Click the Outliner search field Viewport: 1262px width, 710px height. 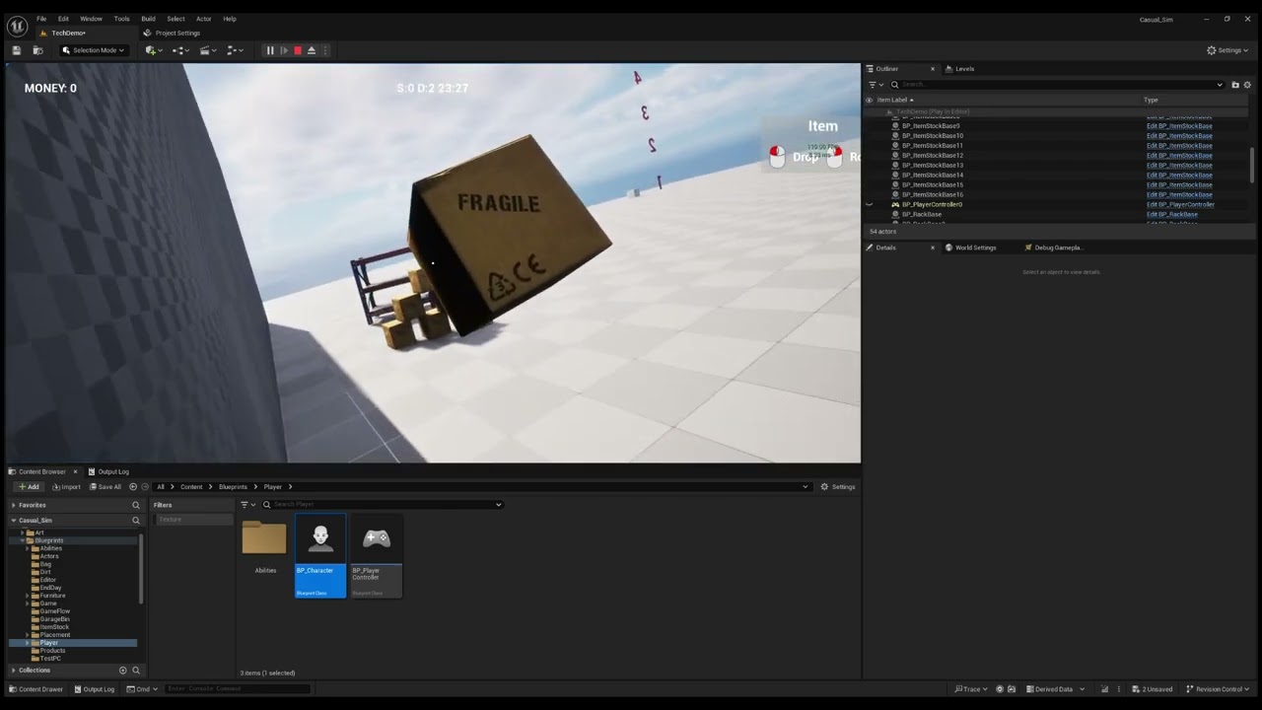1057,85
